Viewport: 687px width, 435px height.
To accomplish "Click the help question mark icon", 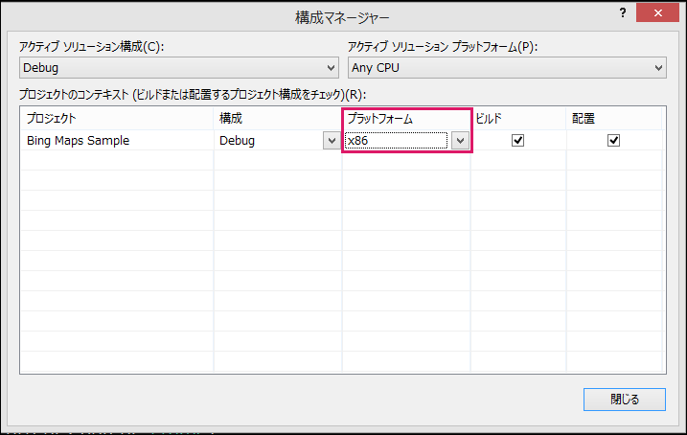I will (623, 13).
